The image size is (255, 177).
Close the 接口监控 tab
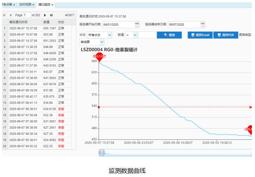[52, 5]
